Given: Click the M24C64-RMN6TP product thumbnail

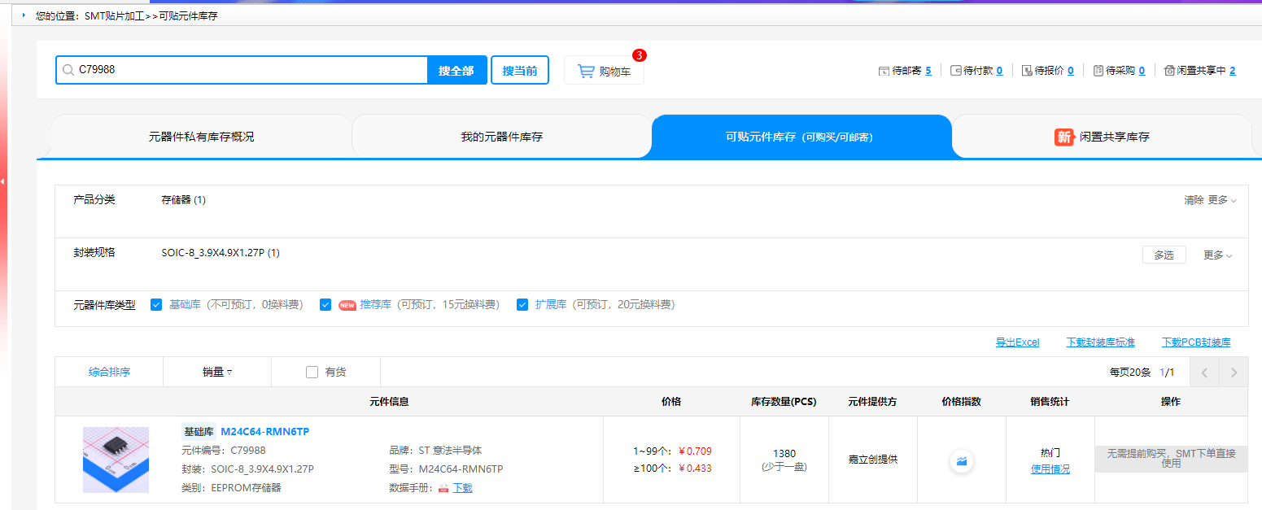Looking at the screenshot, I should (x=116, y=460).
